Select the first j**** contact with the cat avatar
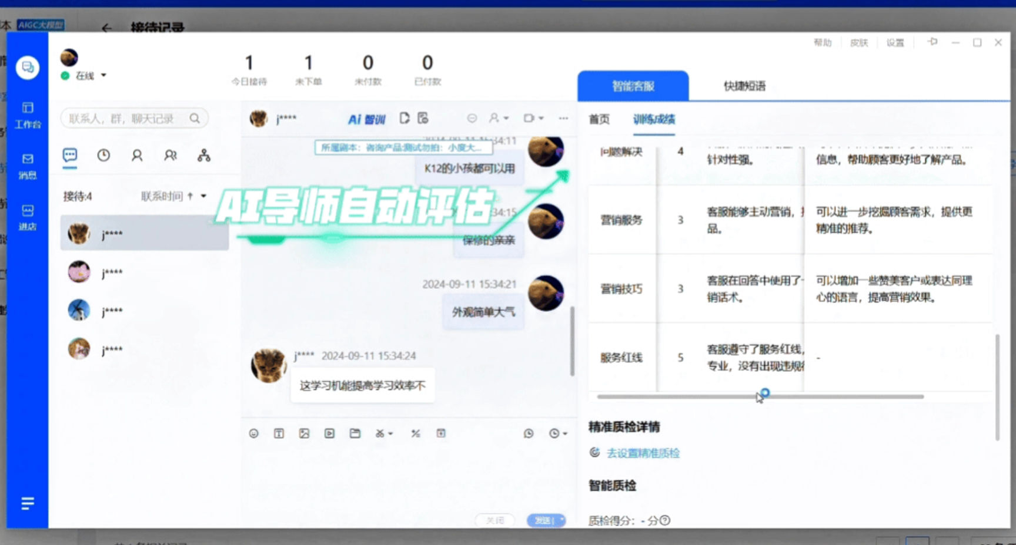 [144, 233]
